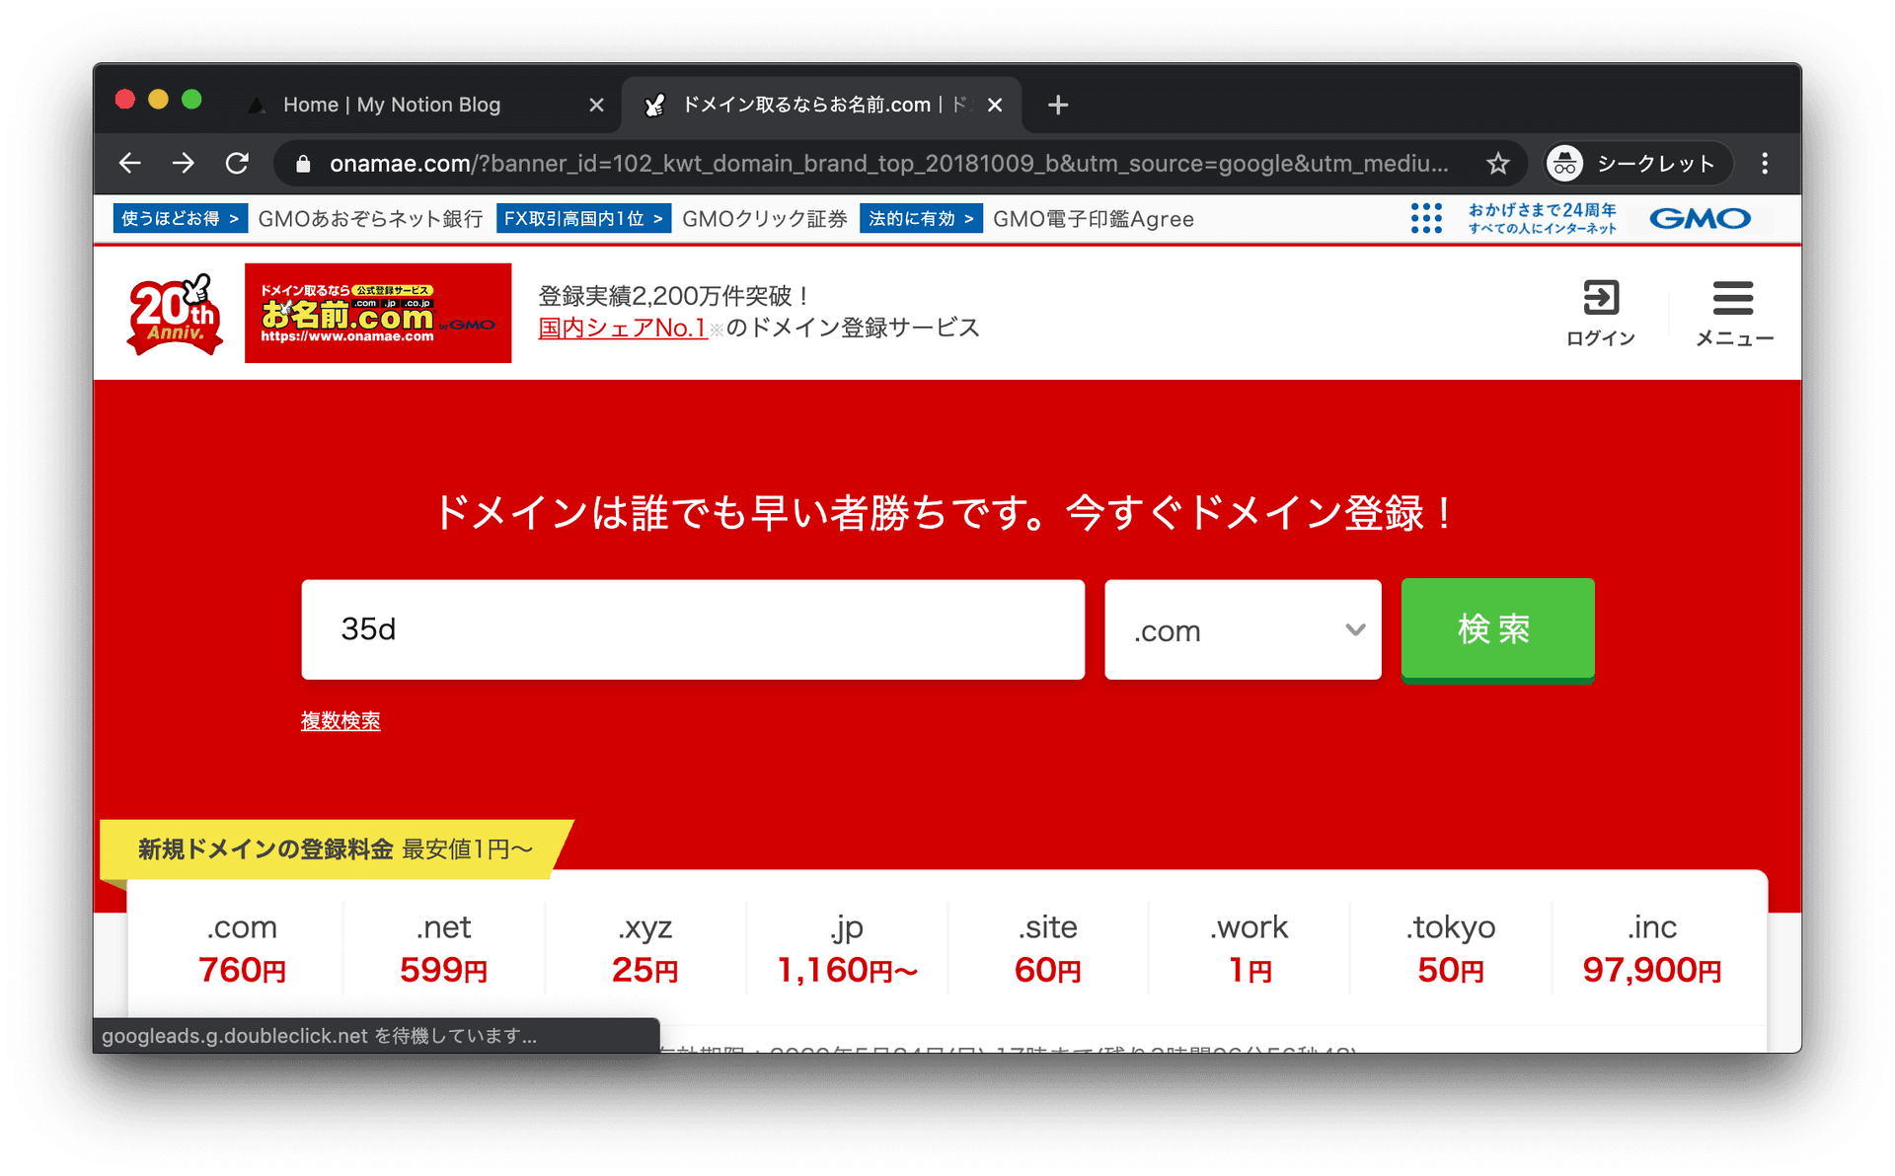Select the .jp 1,160円〜 price cell
The image size is (1895, 1176).
pyautogui.click(x=847, y=948)
